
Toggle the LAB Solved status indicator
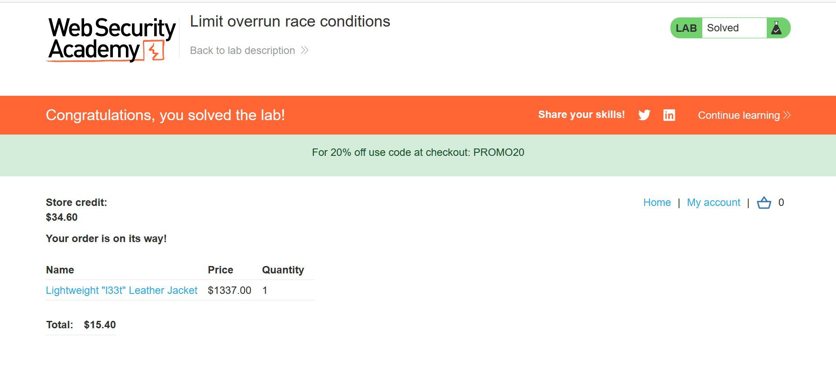click(x=730, y=27)
